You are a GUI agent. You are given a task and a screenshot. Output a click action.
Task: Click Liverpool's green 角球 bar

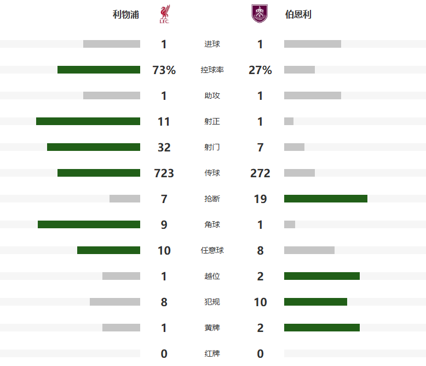(89, 224)
